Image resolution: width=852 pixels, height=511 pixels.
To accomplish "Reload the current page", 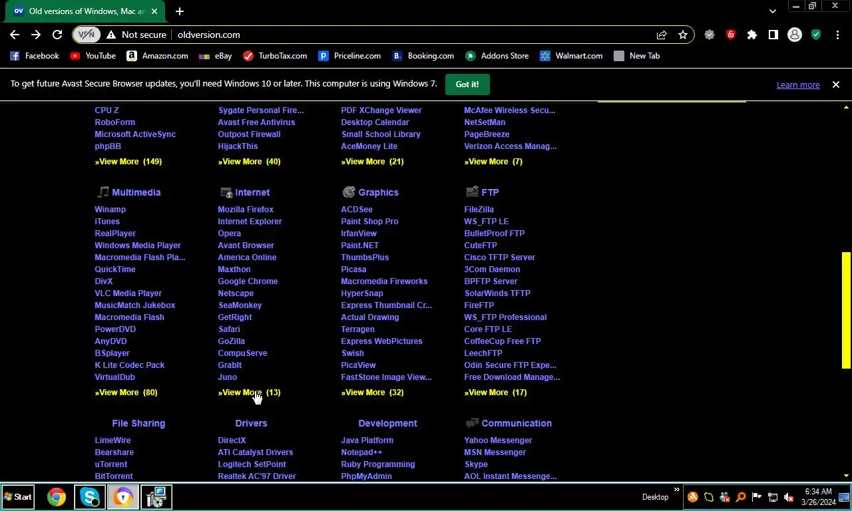I will [57, 35].
